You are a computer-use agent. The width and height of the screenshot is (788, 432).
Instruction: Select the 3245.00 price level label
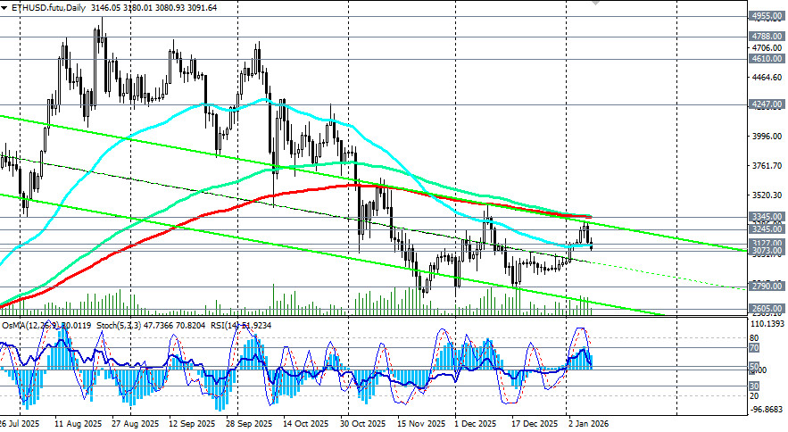[766, 229]
